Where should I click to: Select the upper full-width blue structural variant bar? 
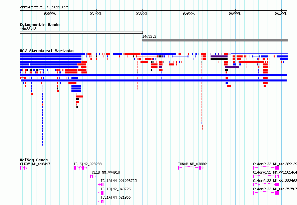point(154,75)
